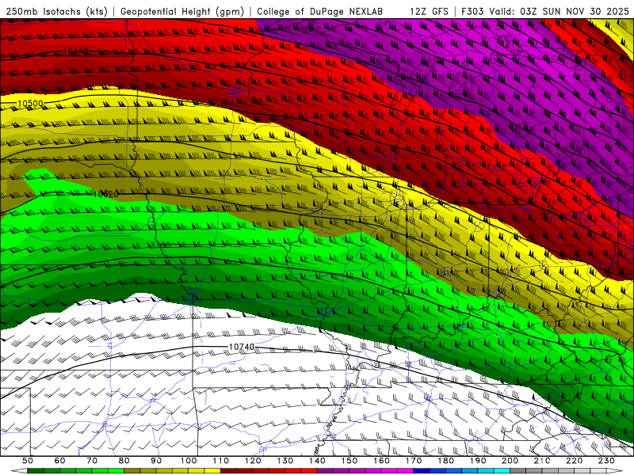
Task: Click the 180 value on the color scale
Action: (445, 461)
